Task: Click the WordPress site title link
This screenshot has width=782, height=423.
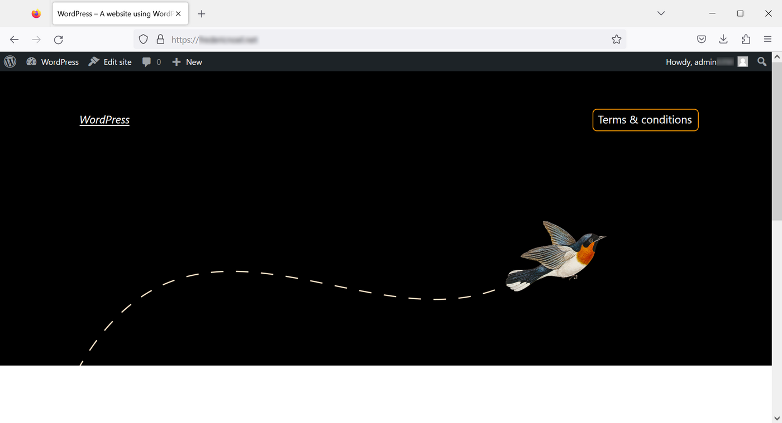Action: (104, 120)
